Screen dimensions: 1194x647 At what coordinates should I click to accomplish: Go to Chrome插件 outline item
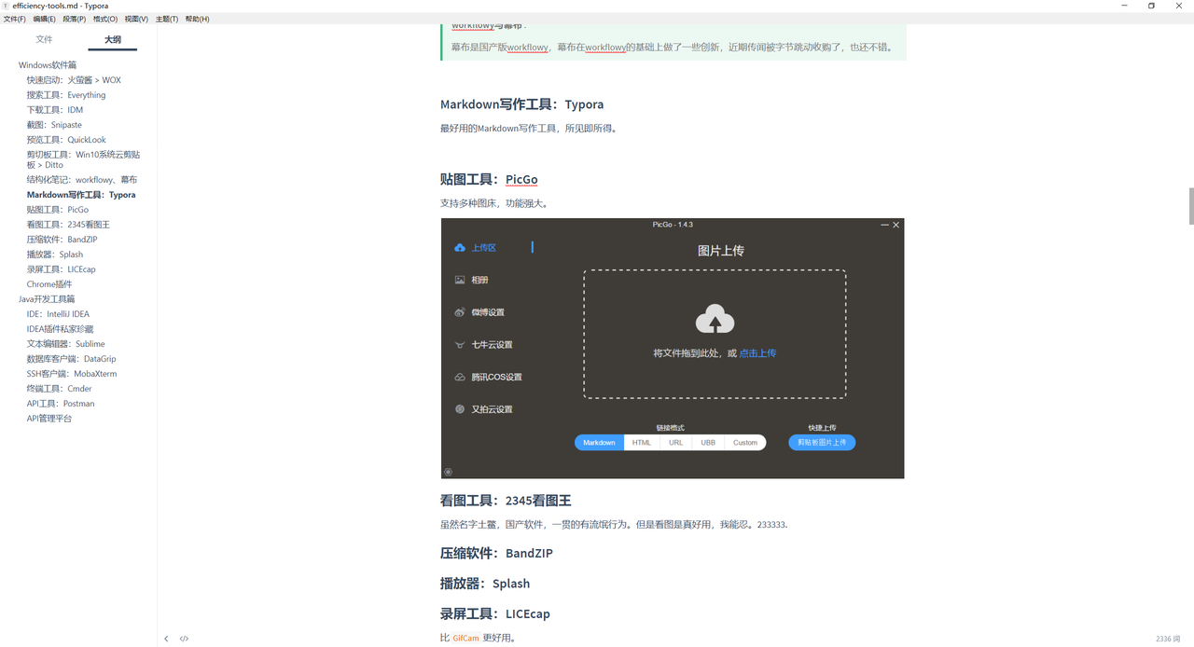coord(49,284)
